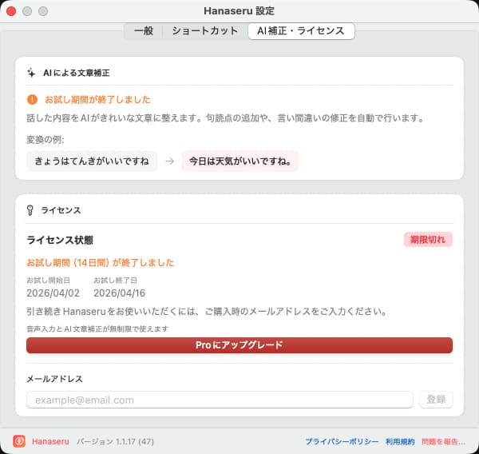This screenshot has height=454, width=479.
Task: Click the key icon next to ライセンス
Action: pos(30,210)
